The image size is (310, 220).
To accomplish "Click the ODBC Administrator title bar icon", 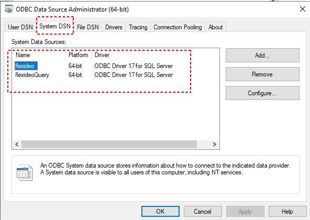I will click(9, 9).
